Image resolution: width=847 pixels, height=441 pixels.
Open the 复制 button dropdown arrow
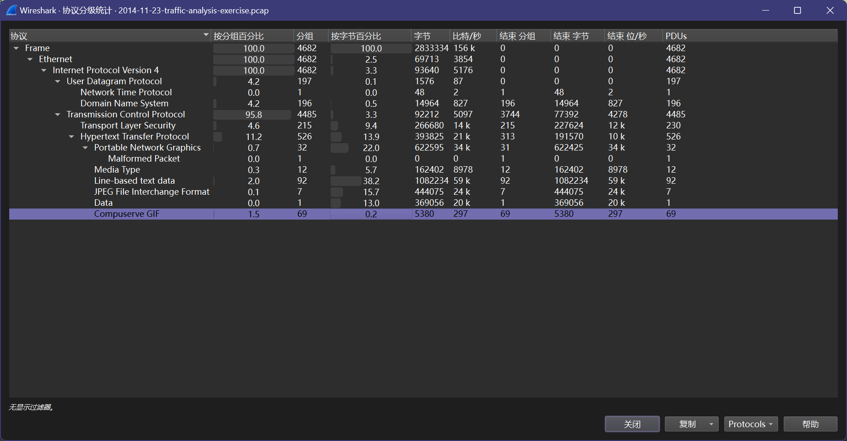point(711,424)
